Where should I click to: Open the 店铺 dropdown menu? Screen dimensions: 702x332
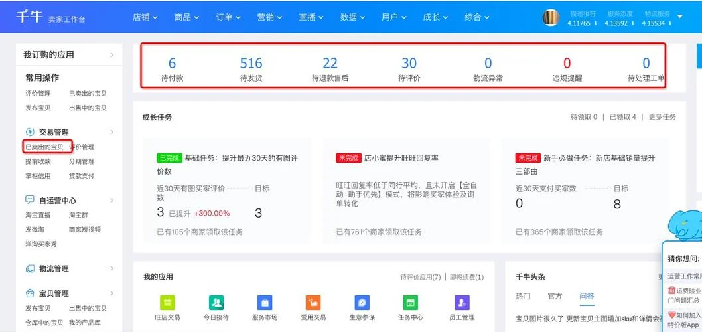pyautogui.click(x=145, y=17)
